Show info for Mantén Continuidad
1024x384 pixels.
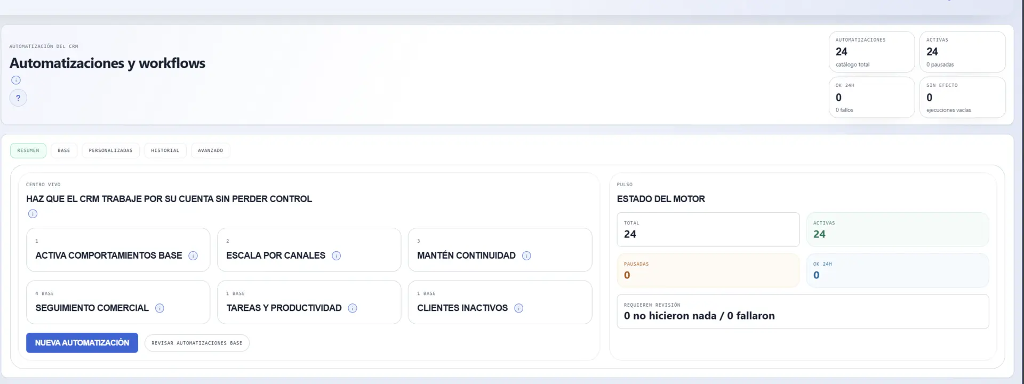point(526,255)
